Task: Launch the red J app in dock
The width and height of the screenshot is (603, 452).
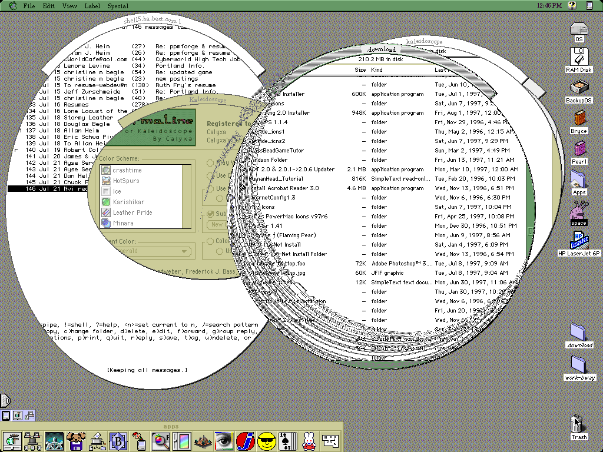Action: [x=246, y=441]
